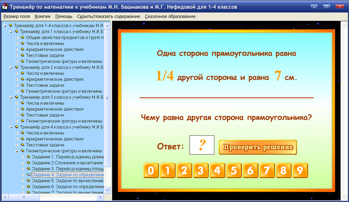
Task: Select Задание 6. Задачи по определению item
Action: click(x=68, y=186)
